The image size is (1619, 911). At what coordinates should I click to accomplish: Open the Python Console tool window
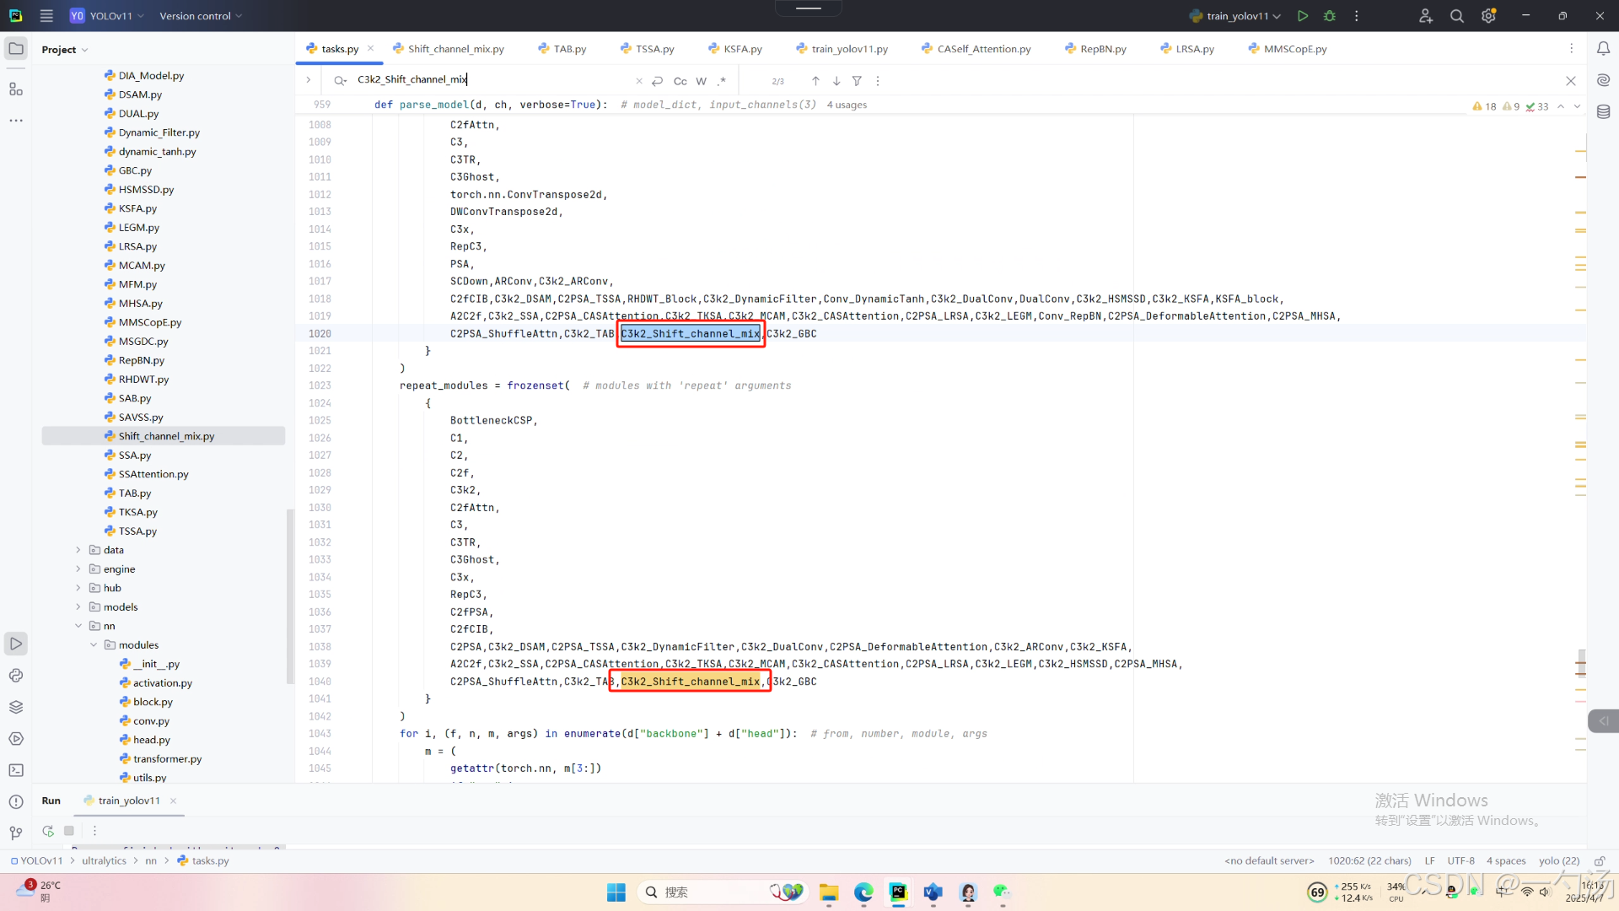16,676
